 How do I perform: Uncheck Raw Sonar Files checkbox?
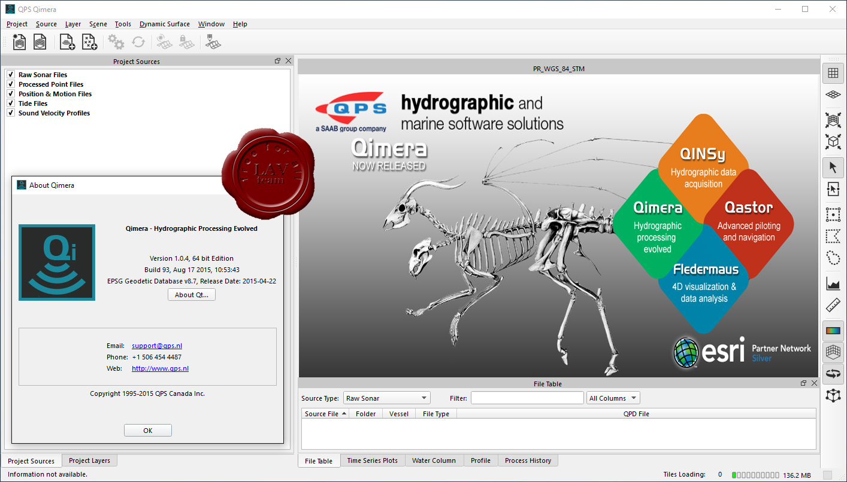click(11, 75)
